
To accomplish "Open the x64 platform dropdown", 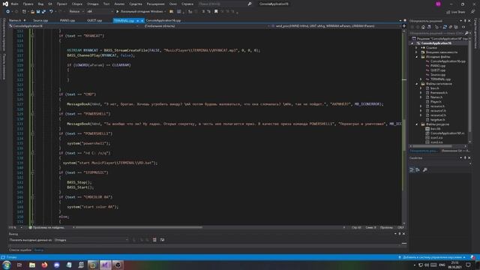I will 100,12.
